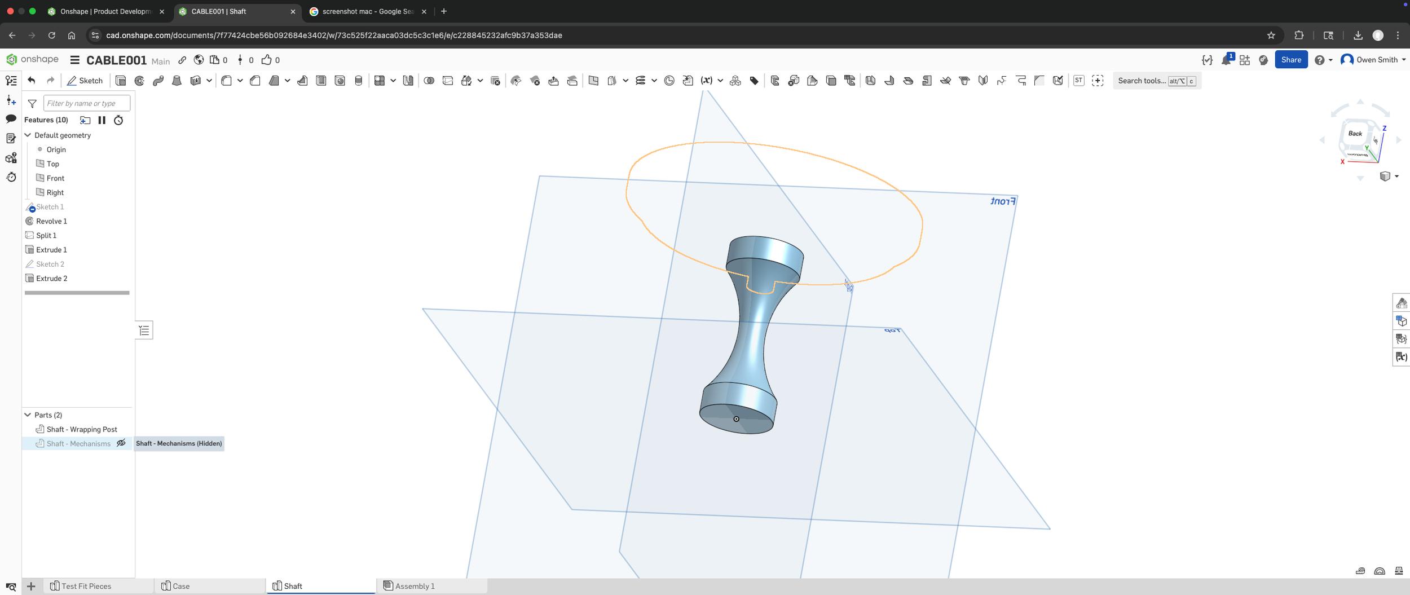Click the filter funnel icon
Image resolution: width=1410 pixels, height=595 pixels.
tap(32, 103)
